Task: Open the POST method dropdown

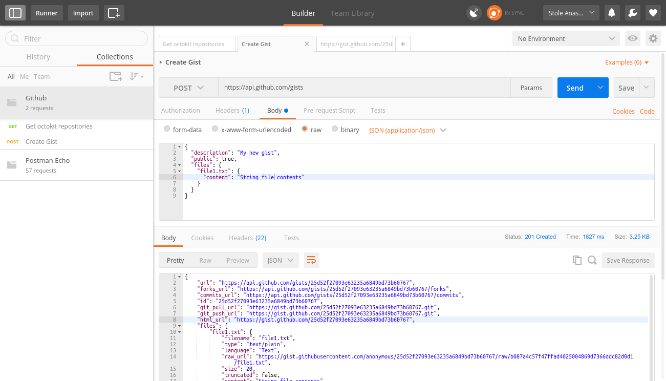Action: (x=188, y=88)
